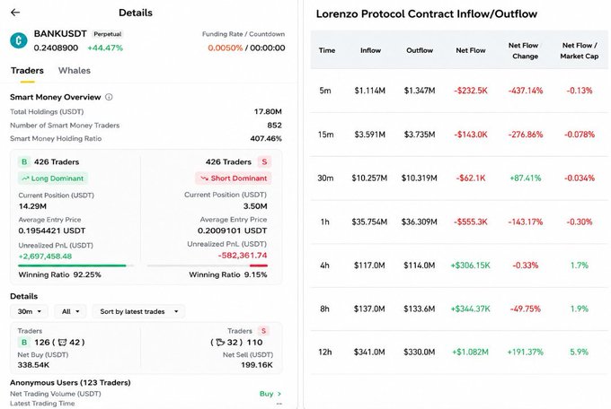Select the 5m row time label

pos(325,91)
